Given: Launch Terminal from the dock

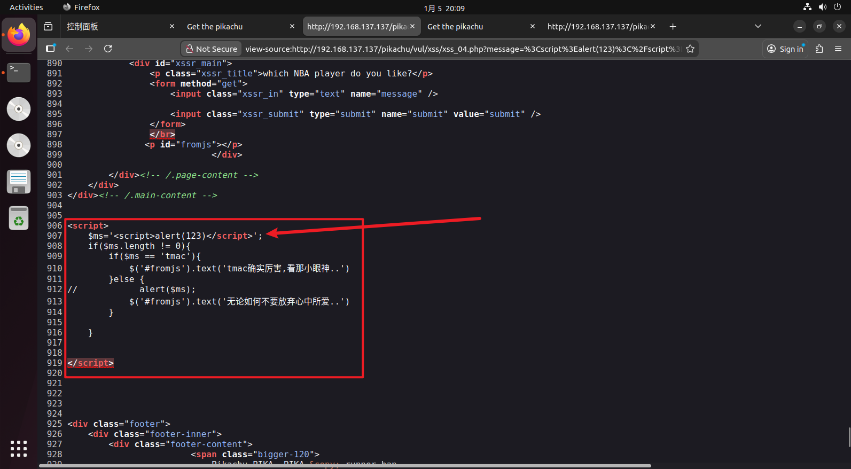Looking at the screenshot, I should 19,72.
